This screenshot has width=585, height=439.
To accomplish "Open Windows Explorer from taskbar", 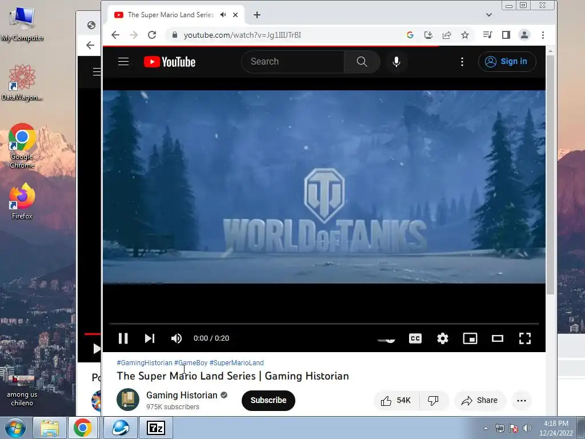I will point(50,428).
